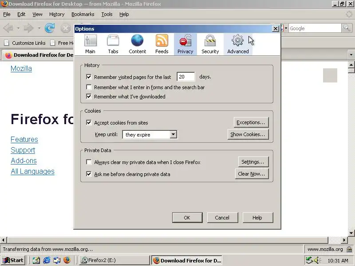The height and width of the screenshot is (266, 355).
Task: Click the network connection tray icon
Action: tap(309, 260)
